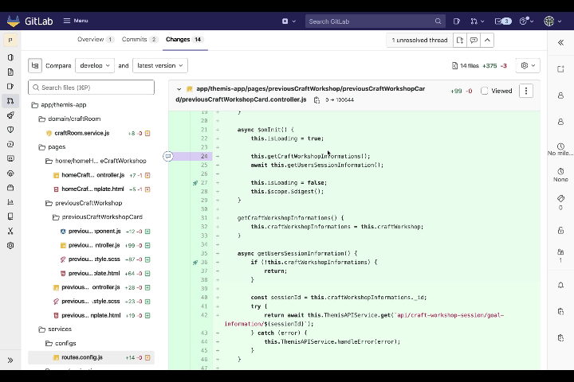574x382 pixels.
Task: Open the Labels tag icon in right sidebar
Action: pyautogui.click(x=560, y=198)
